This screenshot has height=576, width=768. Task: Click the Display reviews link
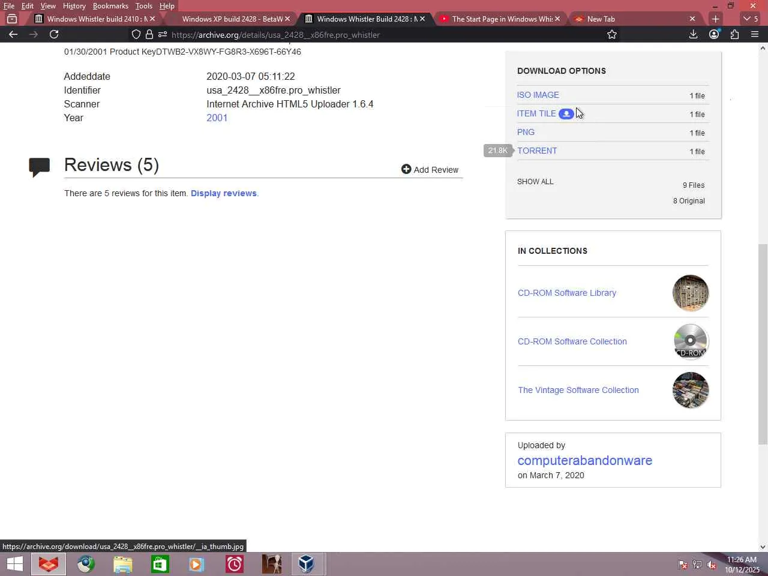pyautogui.click(x=223, y=193)
